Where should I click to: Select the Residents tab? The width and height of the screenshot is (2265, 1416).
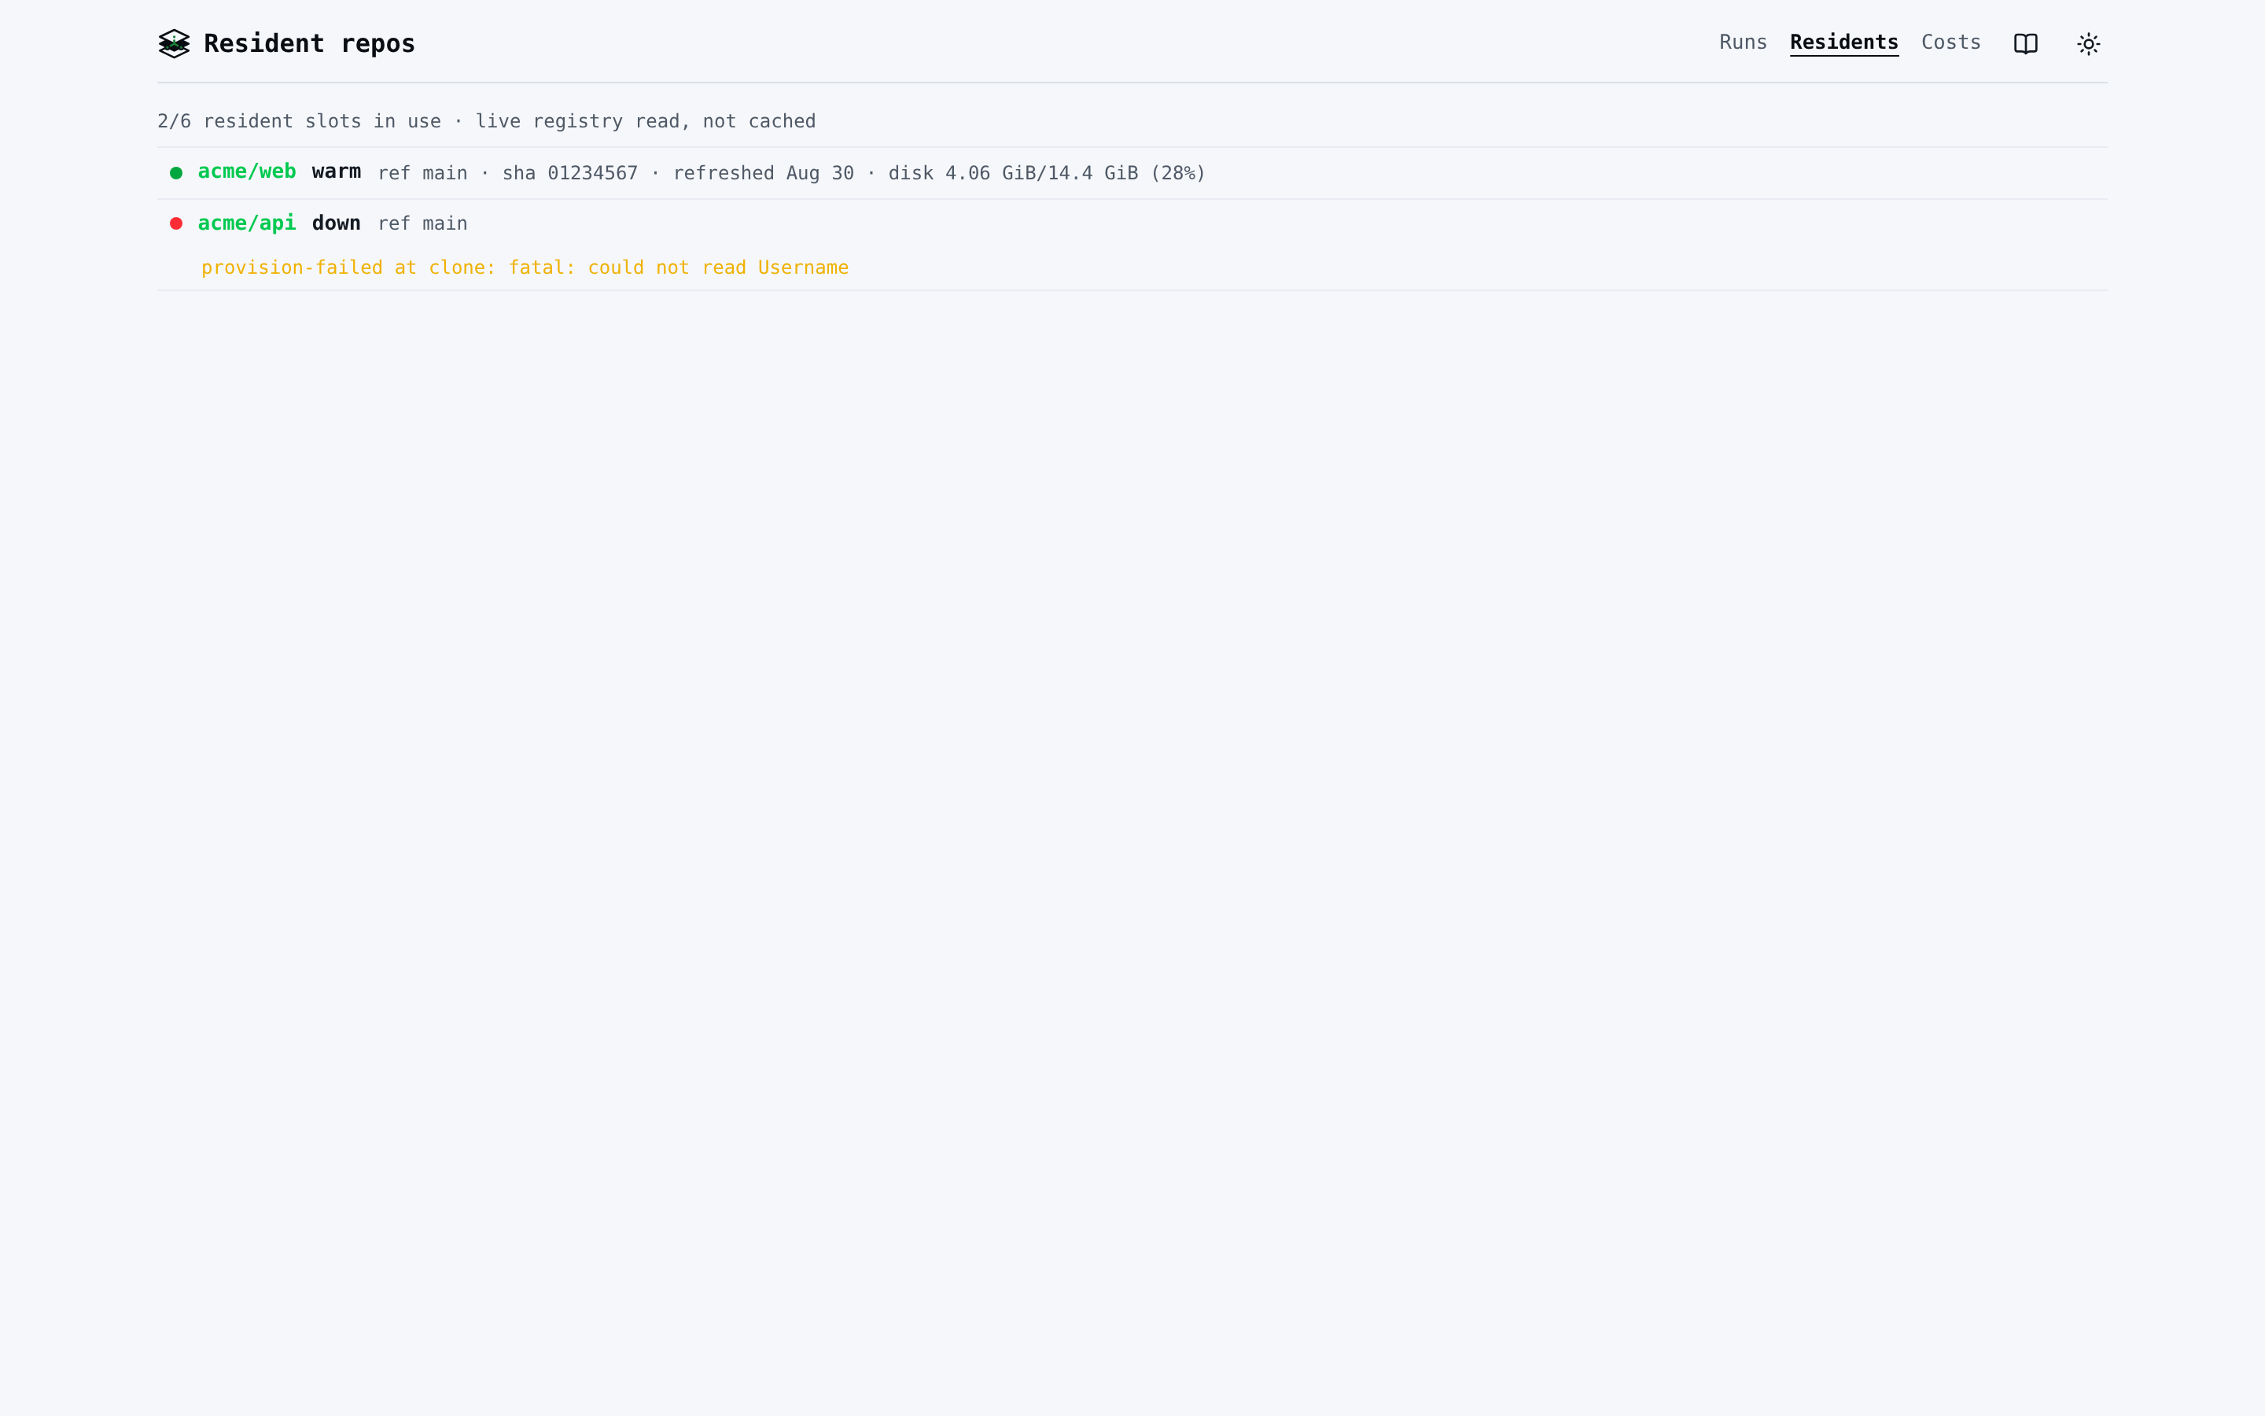1843,42
